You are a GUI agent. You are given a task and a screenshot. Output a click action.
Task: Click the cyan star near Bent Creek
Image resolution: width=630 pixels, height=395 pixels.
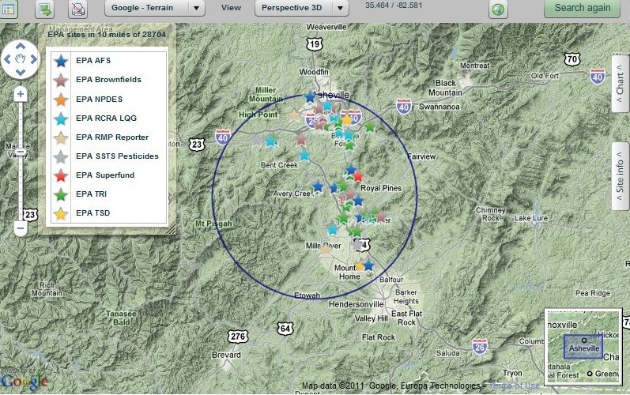point(304,155)
